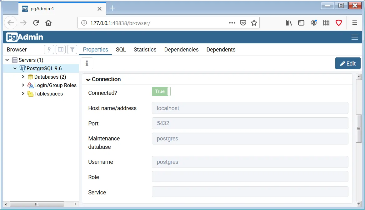Click the containers grid extension icon
Viewport: 365px width, 210px height.
pyautogui.click(x=326, y=23)
